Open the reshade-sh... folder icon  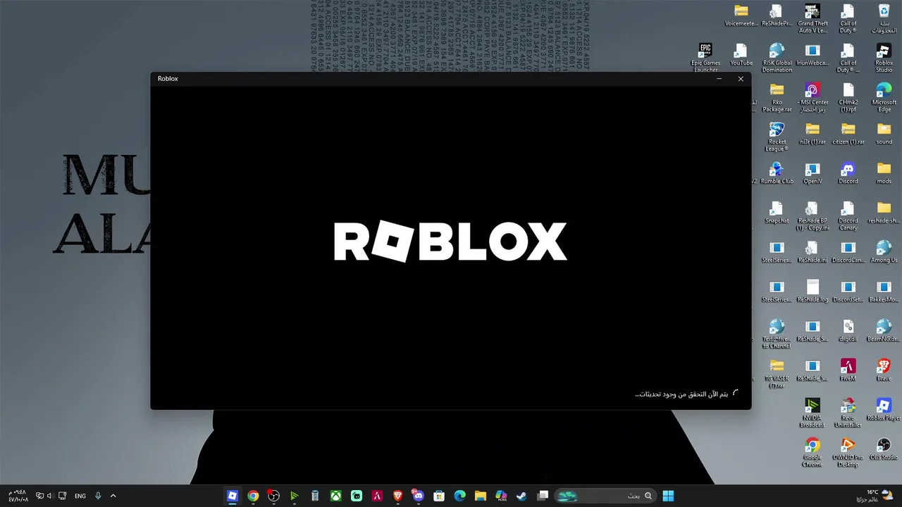[x=884, y=213]
